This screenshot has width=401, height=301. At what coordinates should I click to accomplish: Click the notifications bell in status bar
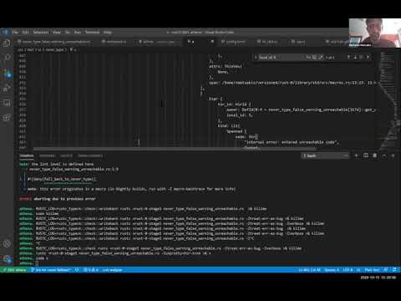coord(394,270)
